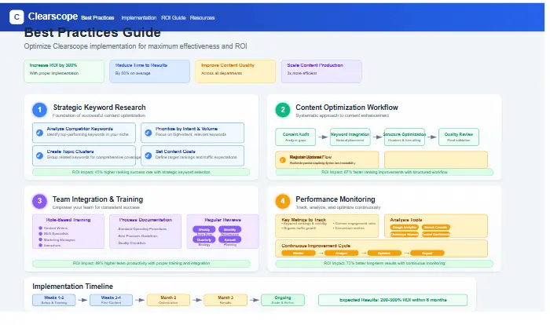Image resolution: width=550 pixels, height=325 pixels.
Task: Toggle checkmark for Create Topic Clusters
Action: pyautogui.click(x=39, y=155)
